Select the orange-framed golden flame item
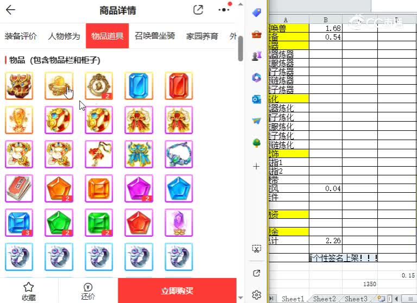 coord(19,120)
